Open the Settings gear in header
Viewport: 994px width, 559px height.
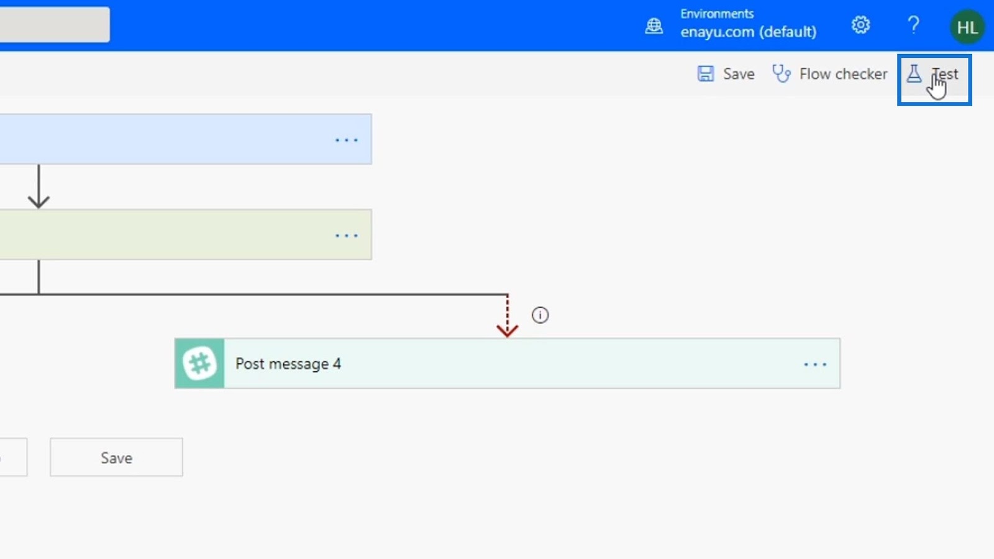(x=860, y=25)
